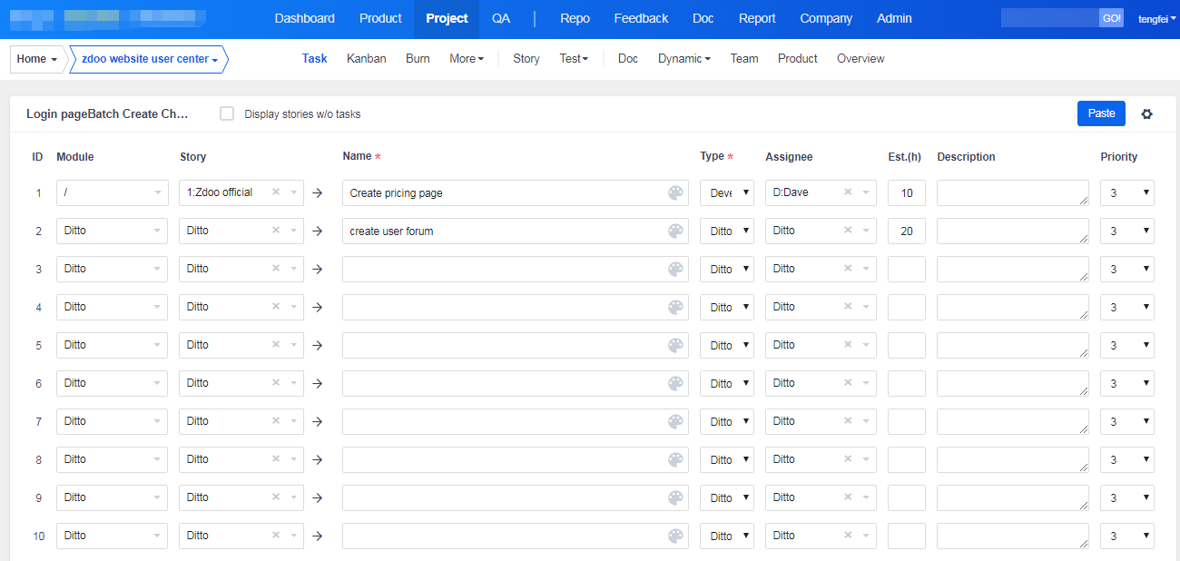Toggle 'Display stories w/o tasks' checkbox
1180x561 pixels.
click(227, 113)
